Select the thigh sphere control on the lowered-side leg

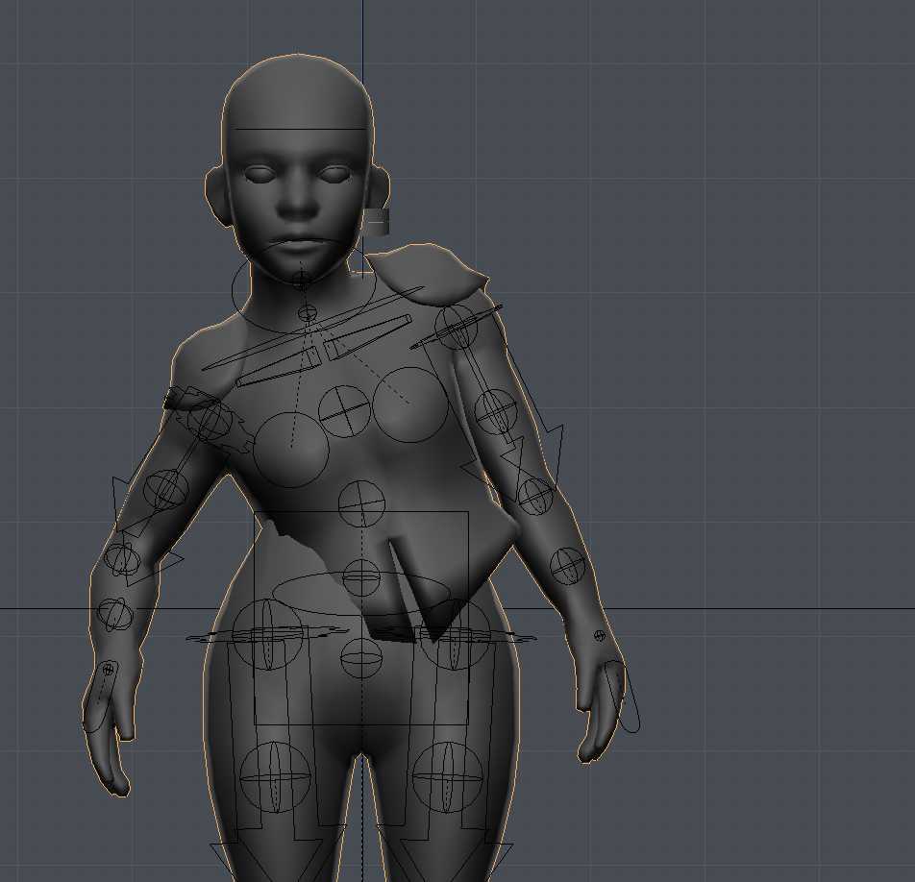[275, 777]
